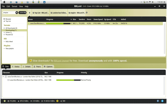Click Normal Priority for the file
Image resolution: width=167 pixels, height=104 pixels.
coord(86,80)
